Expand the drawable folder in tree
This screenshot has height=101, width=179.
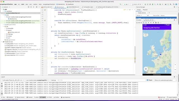5,28
